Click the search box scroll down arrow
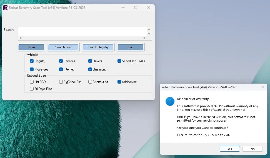This screenshot has width=270, height=158. 149,34
